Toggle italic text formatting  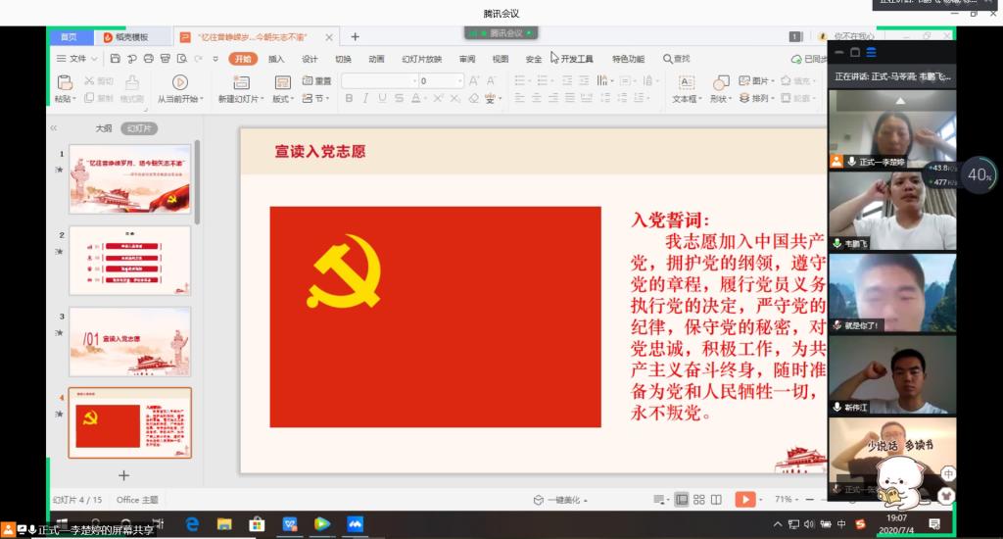tap(365, 99)
